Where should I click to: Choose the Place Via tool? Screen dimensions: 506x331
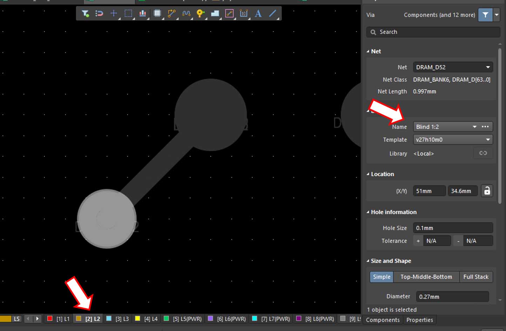tap(200, 14)
